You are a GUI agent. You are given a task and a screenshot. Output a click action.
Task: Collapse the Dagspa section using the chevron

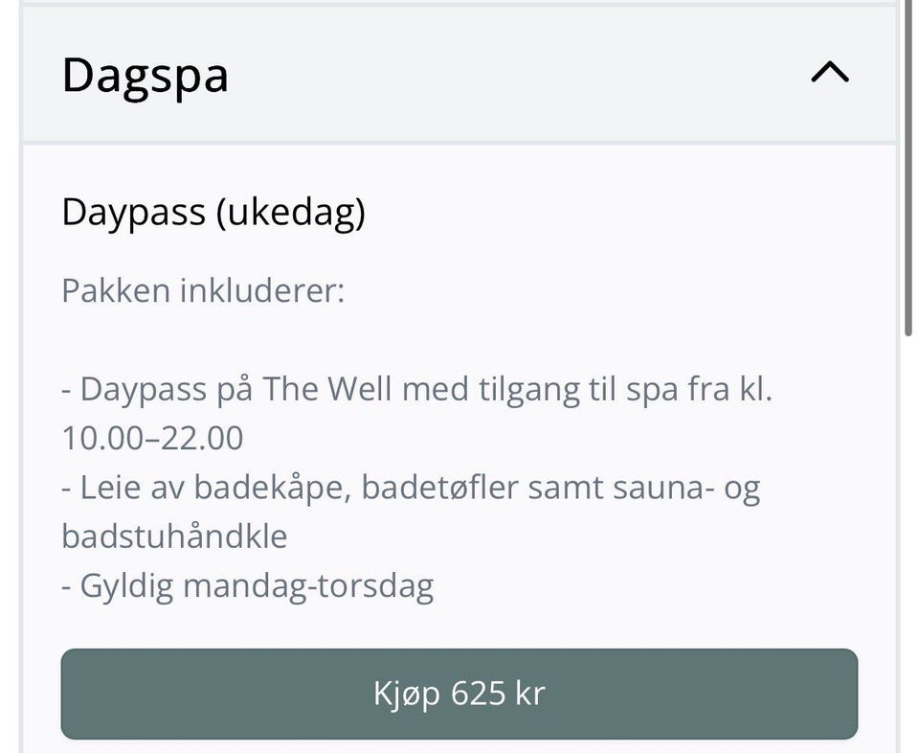coord(829,73)
